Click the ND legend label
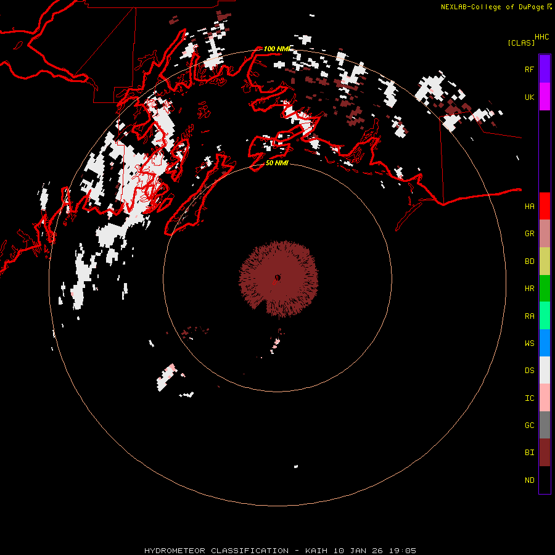The width and height of the screenshot is (555, 555). [529, 480]
